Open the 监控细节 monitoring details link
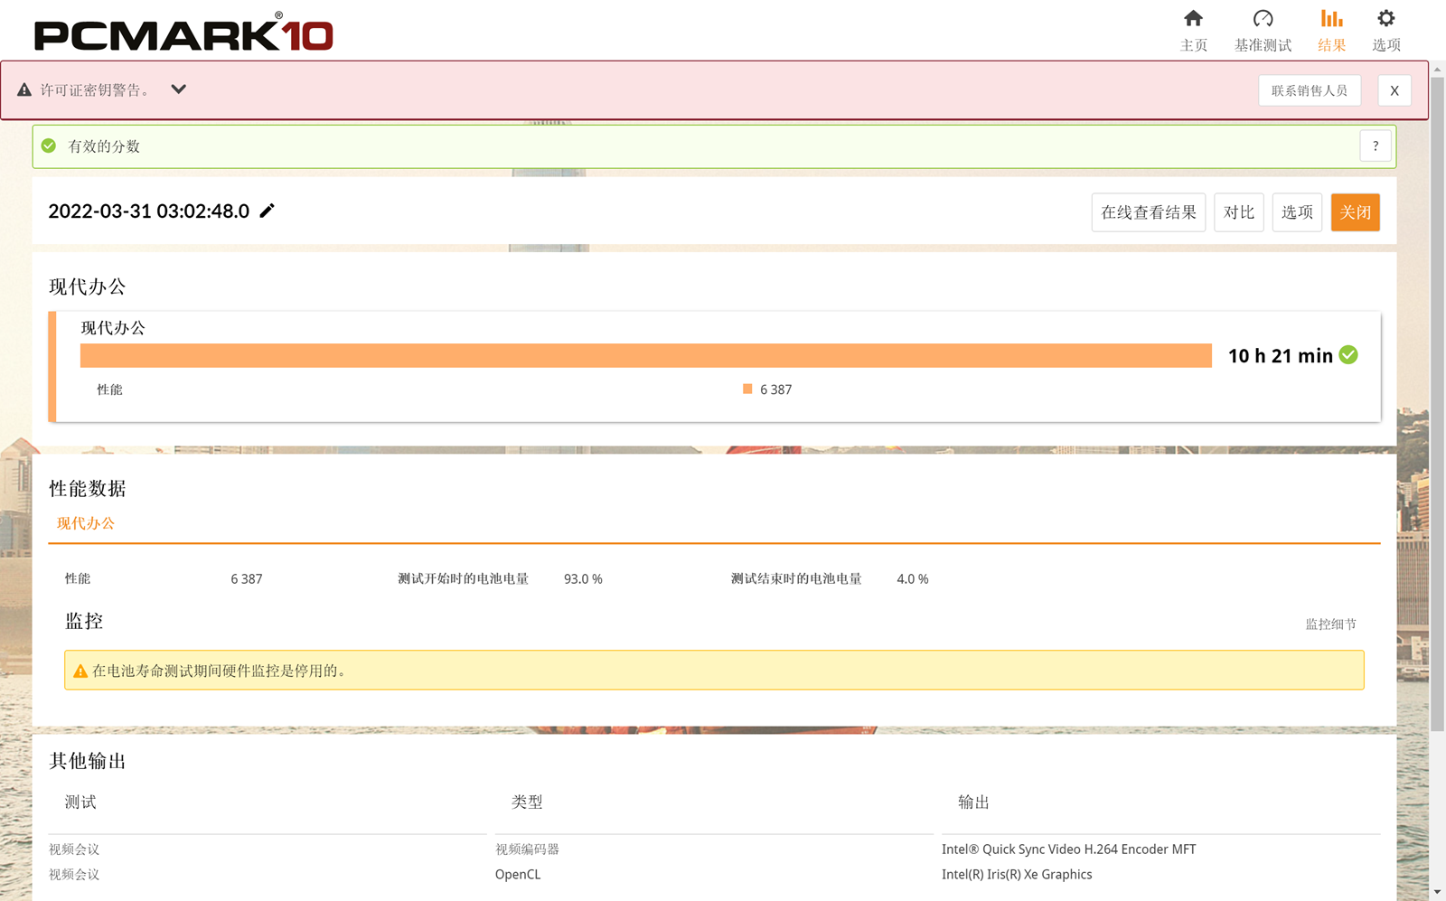This screenshot has height=901, width=1446. [1330, 624]
